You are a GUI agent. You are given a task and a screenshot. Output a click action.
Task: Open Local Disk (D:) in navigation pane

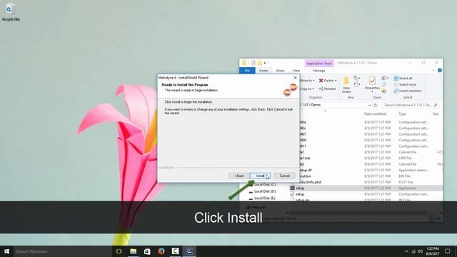pyautogui.click(x=262, y=191)
